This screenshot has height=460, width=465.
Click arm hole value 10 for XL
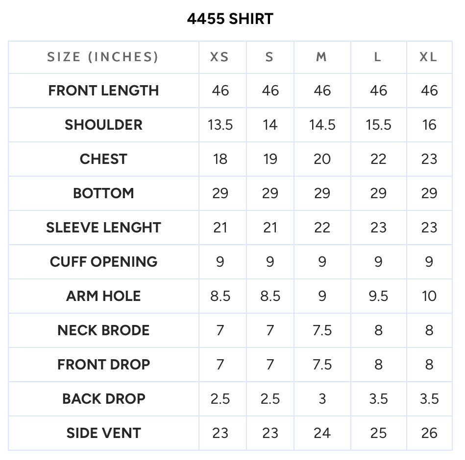coord(429,296)
